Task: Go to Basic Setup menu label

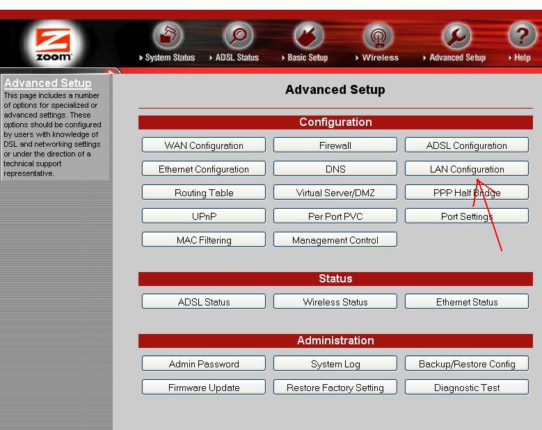Action: 305,58
